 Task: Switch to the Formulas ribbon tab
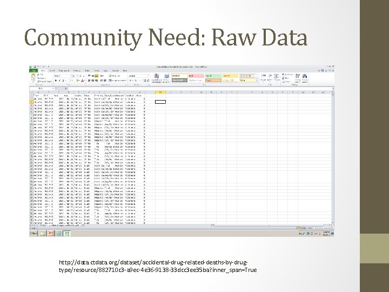coord(77,70)
